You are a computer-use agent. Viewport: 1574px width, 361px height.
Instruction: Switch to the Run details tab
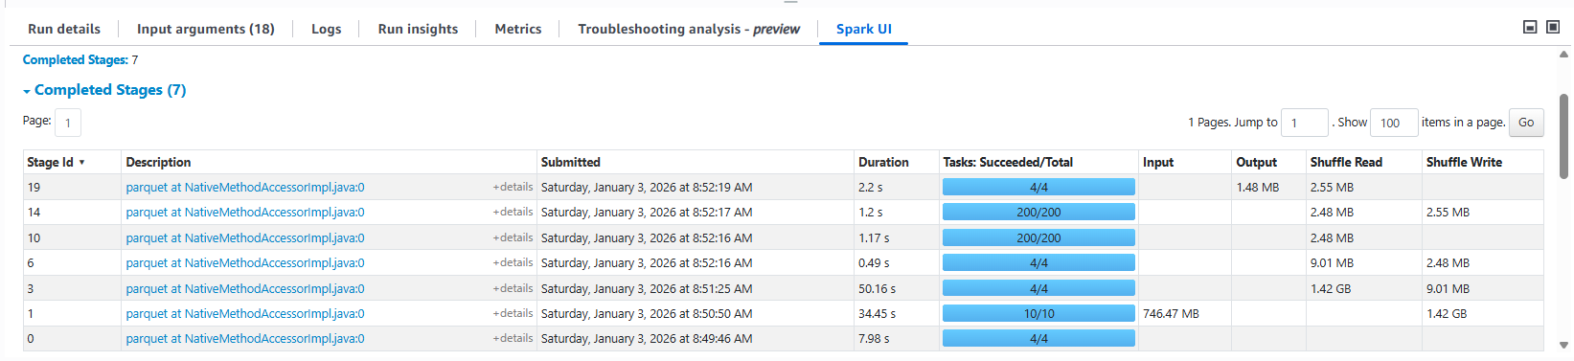coord(64,29)
